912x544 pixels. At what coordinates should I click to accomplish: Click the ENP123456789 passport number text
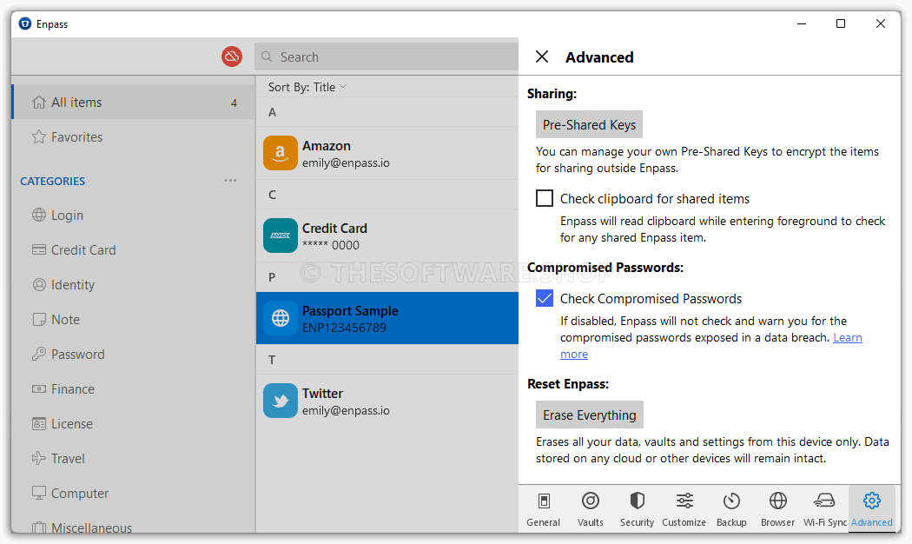[344, 328]
